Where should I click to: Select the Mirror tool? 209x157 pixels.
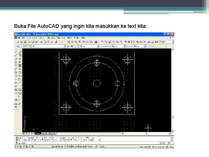(x=20, y=59)
